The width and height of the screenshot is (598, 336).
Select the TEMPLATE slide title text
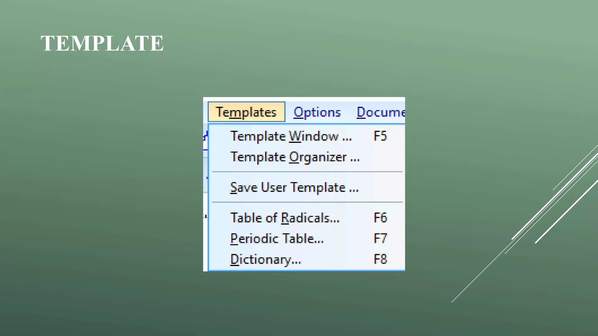[102, 43]
